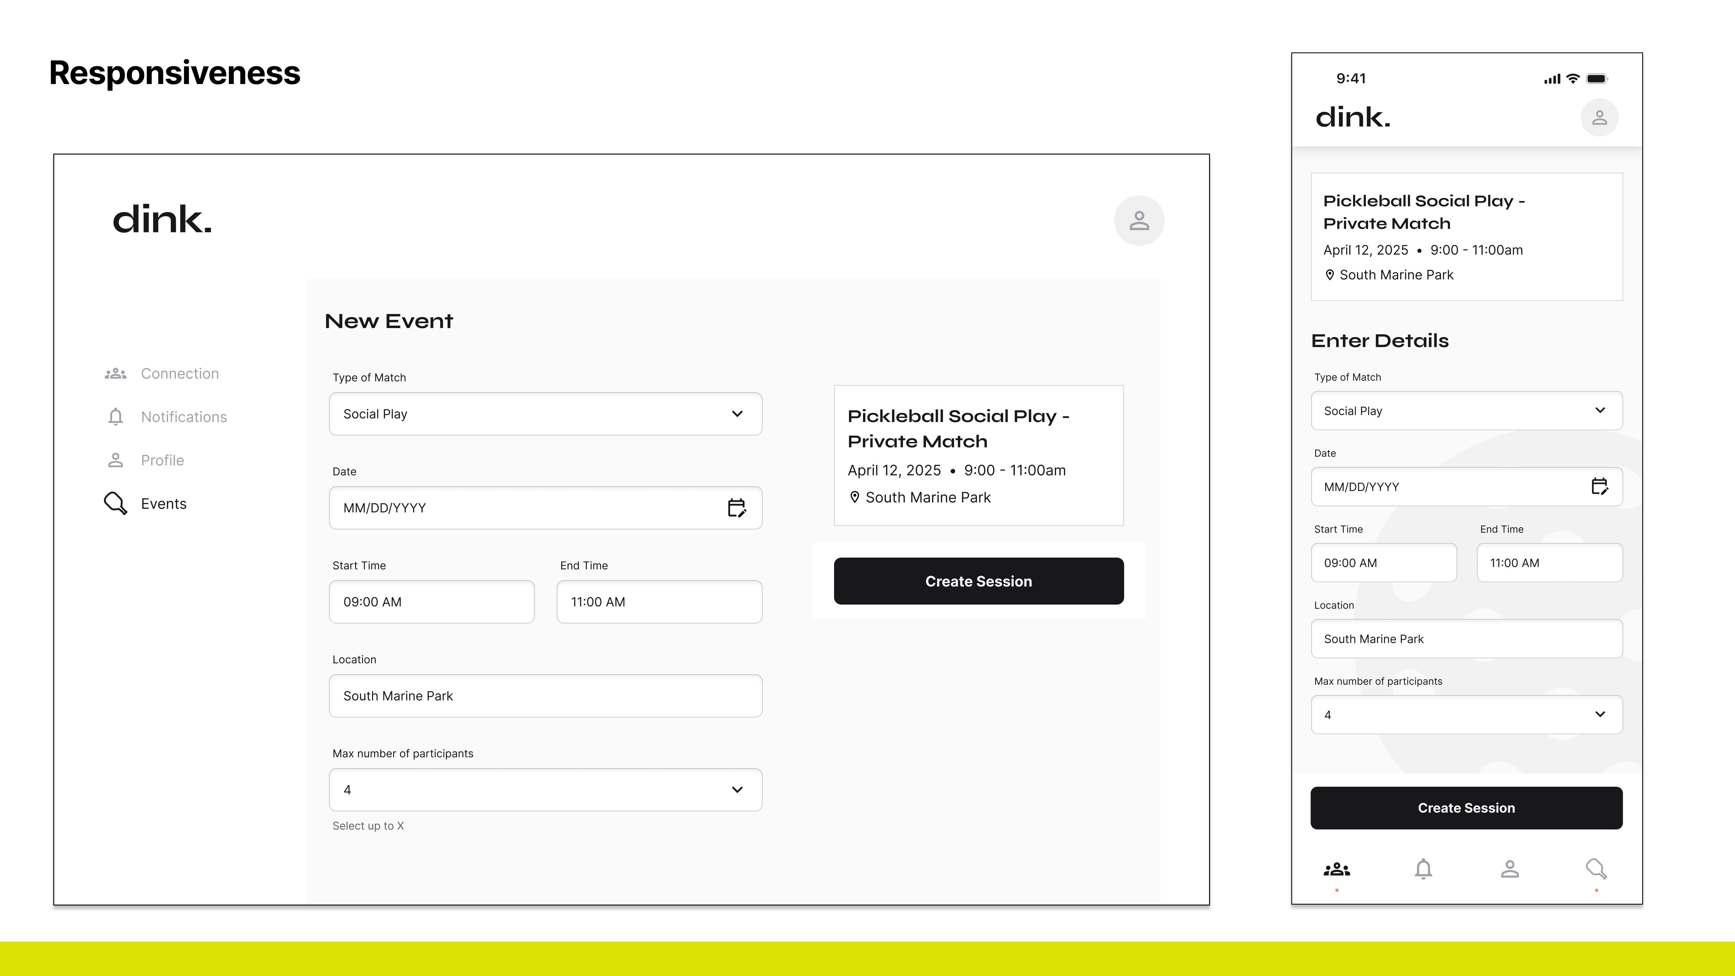Viewport: 1735px width, 976px height.
Task: Open the mobile Social Play dropdown field
Action: point(1467,410)
